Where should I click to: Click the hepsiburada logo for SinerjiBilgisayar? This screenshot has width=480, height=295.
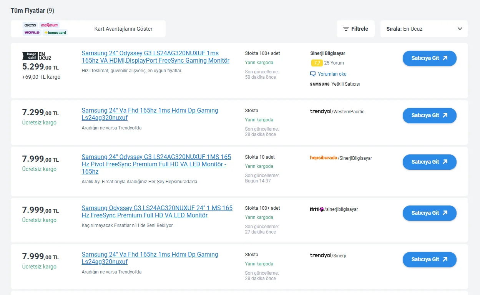[324, 158]
